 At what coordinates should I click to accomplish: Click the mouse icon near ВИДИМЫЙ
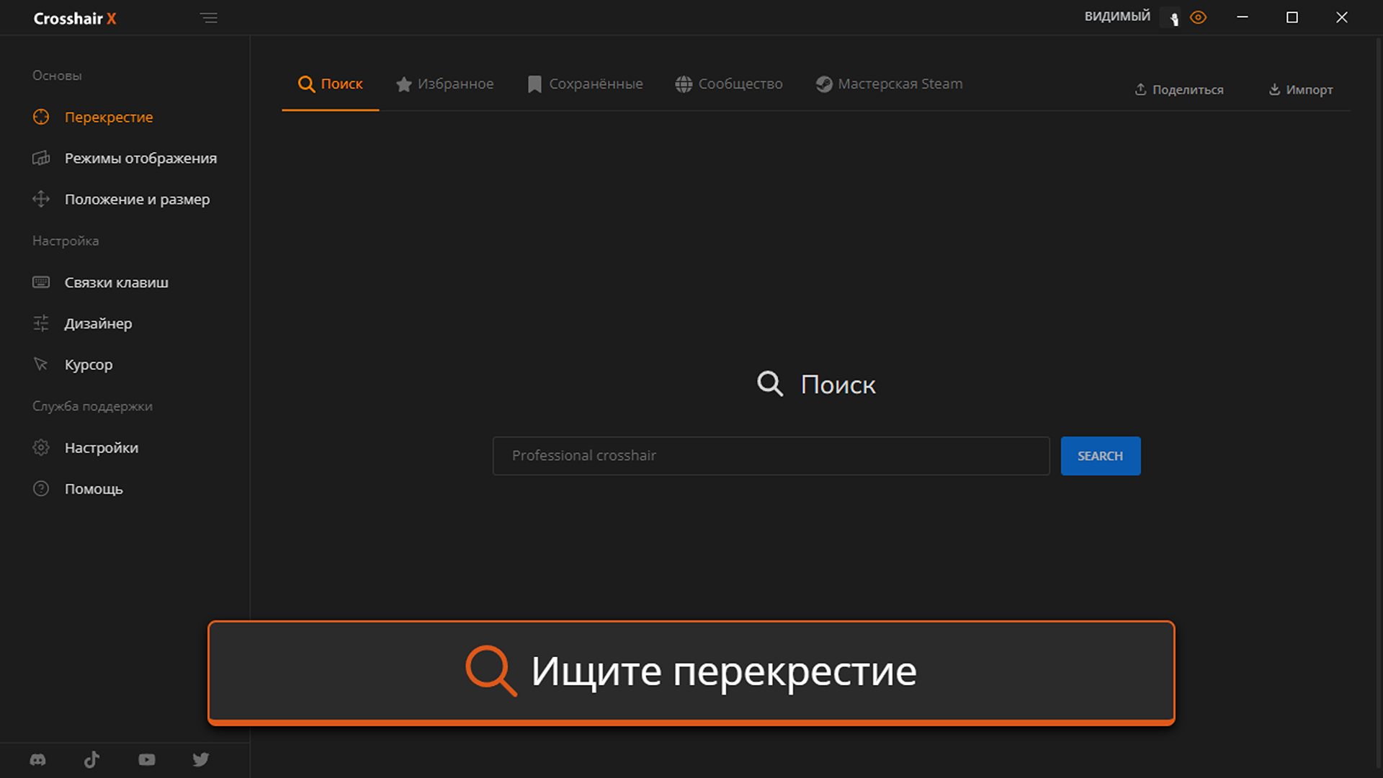[1174, 19]
